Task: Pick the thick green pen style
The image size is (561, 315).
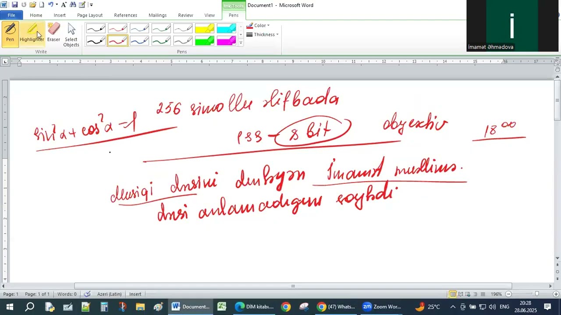Action: (161, 41)
